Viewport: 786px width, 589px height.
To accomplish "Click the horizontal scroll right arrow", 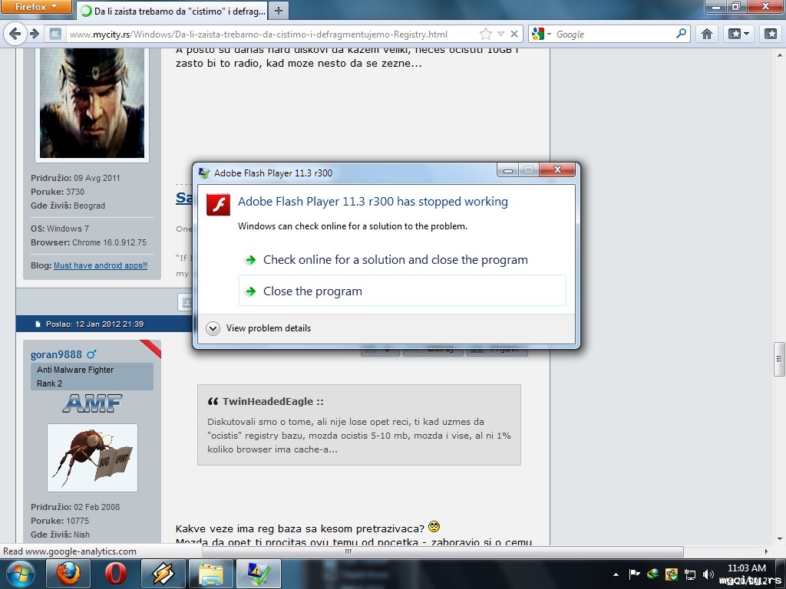I will coord(767,551).
